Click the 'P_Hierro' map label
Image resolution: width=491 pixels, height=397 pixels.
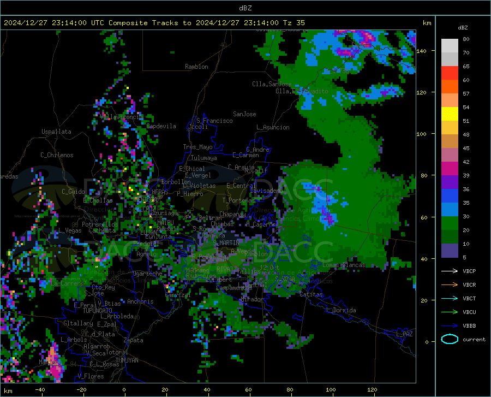(190, 194)
